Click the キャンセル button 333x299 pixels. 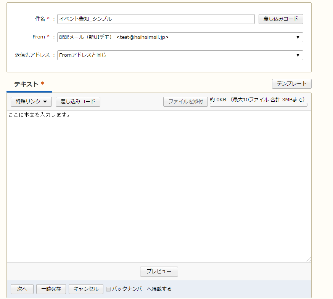[86, 289]
